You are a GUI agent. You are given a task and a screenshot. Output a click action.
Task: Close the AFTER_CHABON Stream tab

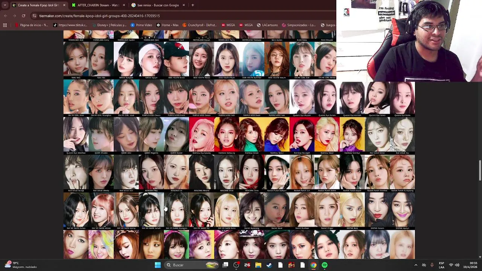click(x=124, y=5)
